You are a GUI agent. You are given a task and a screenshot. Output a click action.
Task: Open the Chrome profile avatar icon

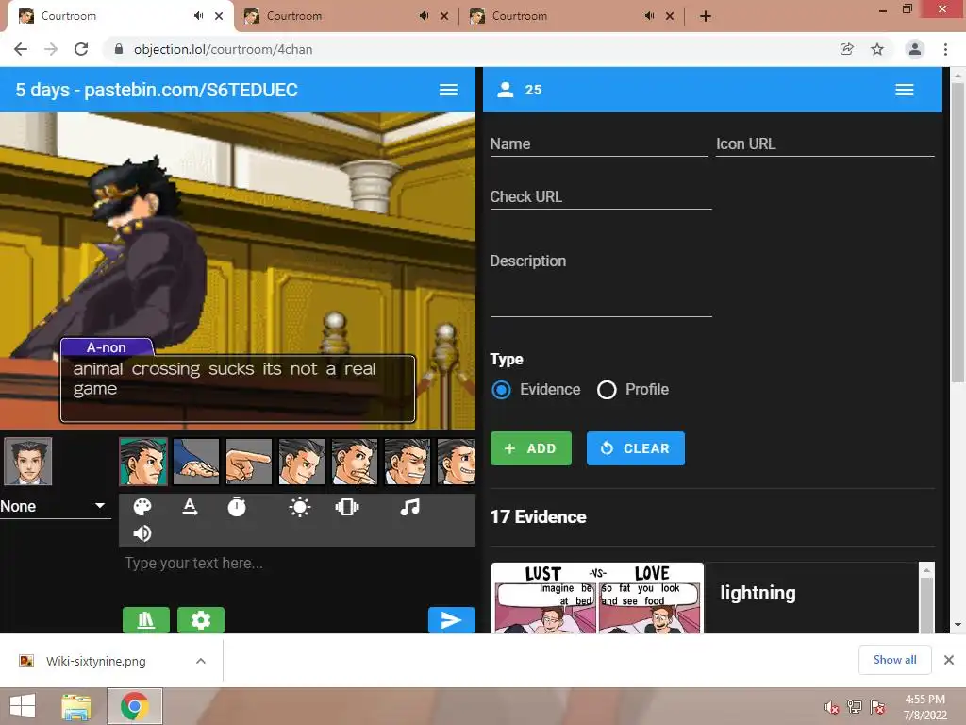pyautogui.click(x=915, y=49)
